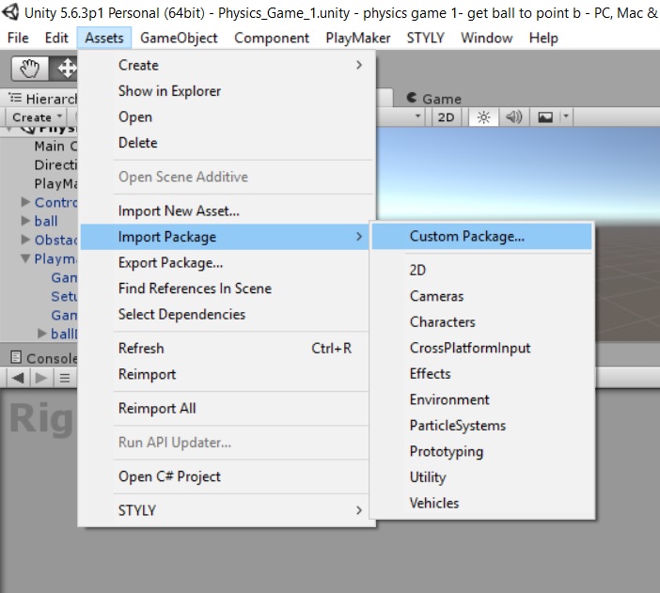Toggle scene audio speaker icon

513,117
